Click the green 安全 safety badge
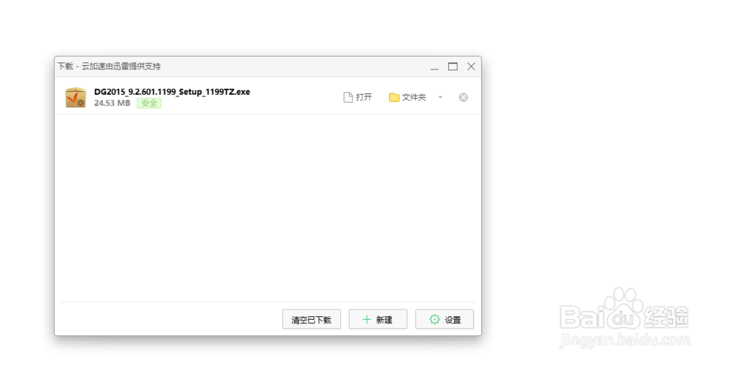The image size is (730, 365). coord(149,104)
